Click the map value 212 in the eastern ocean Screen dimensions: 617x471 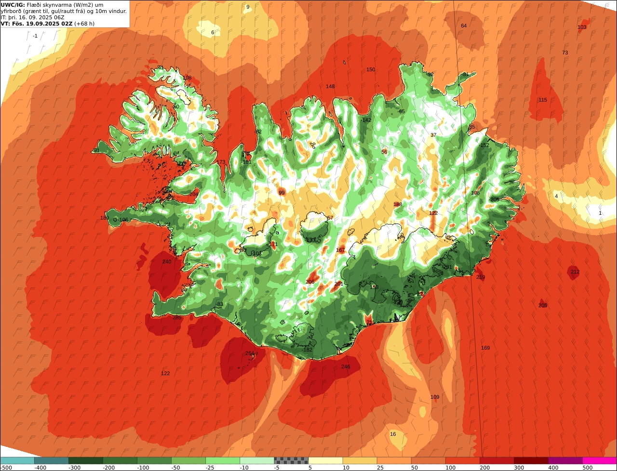click(575, 272)
